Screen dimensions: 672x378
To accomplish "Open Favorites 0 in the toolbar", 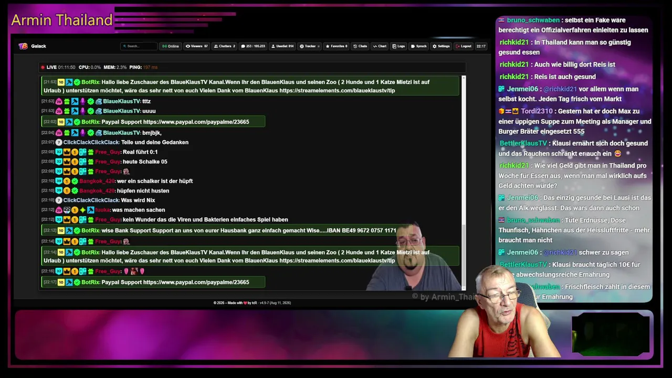I will tap(337, 46).
